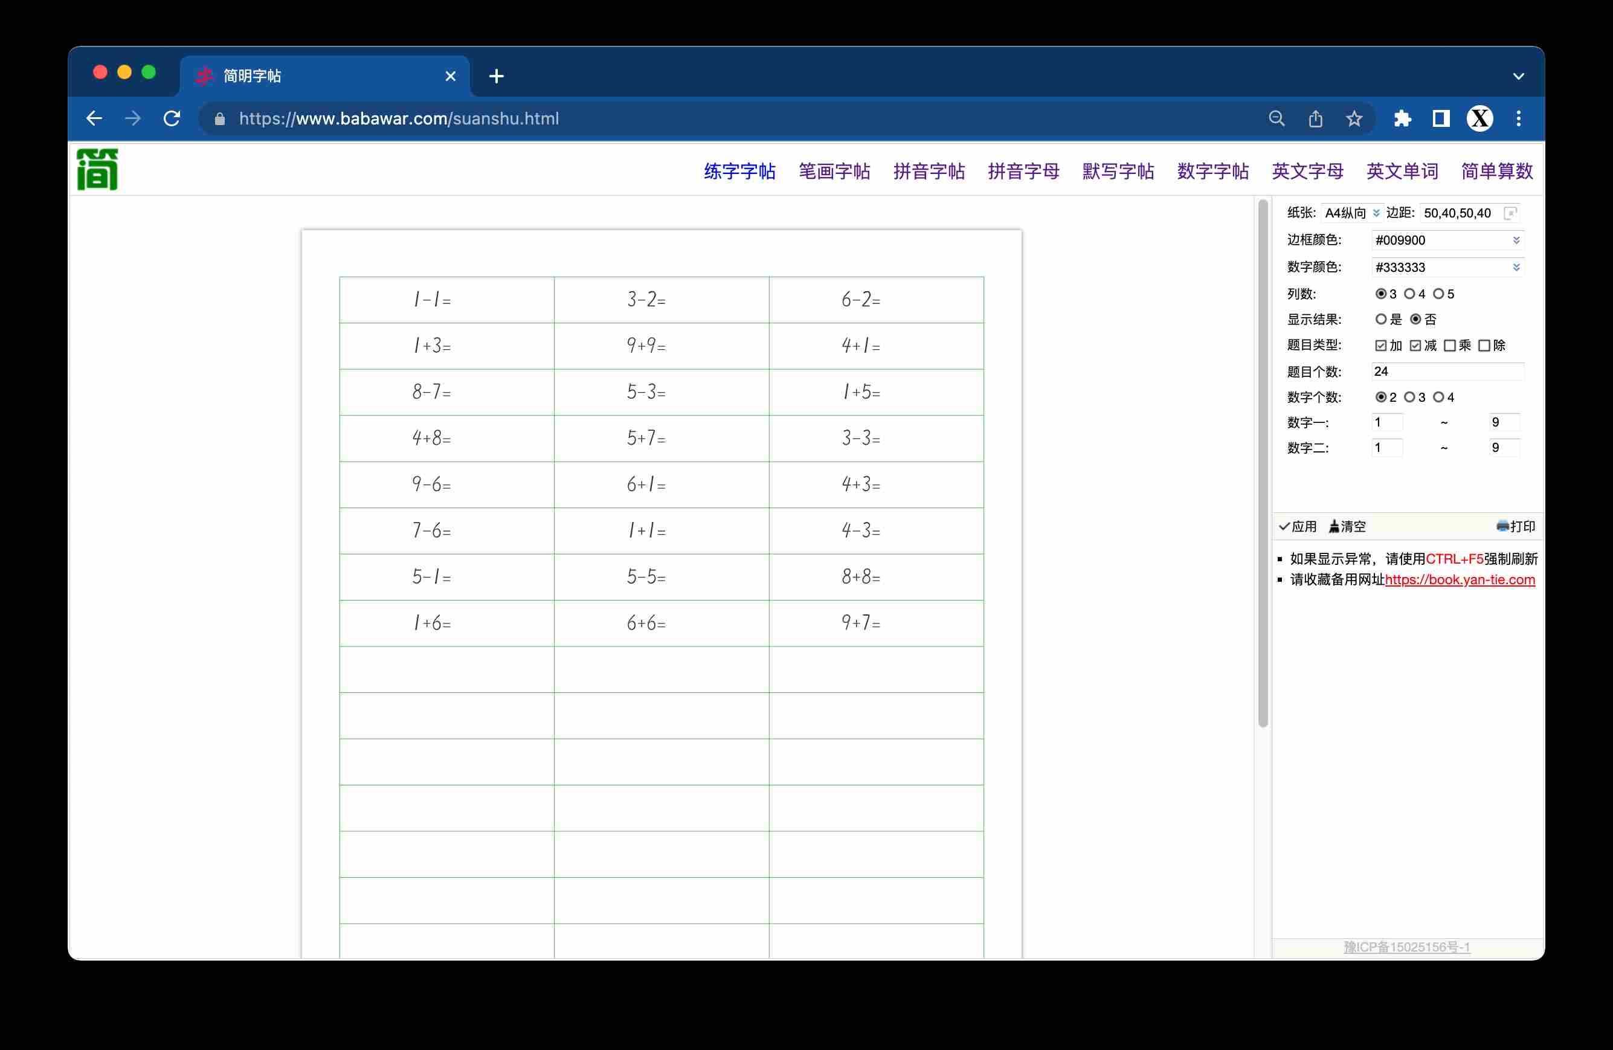Viewport: 1613px width, 1050px height.
Task: Enable the 乘 multiplication checkbox
Action: (1450, 346)
